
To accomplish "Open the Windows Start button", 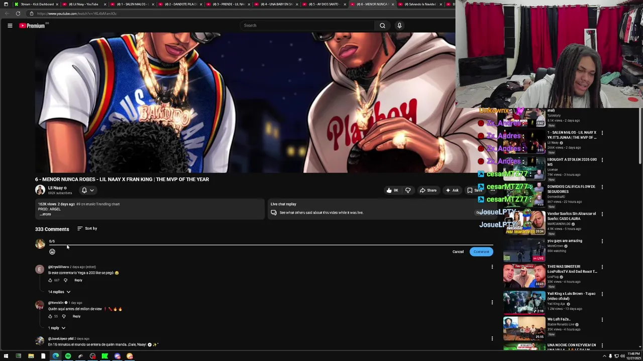I will tap(6, 356).
